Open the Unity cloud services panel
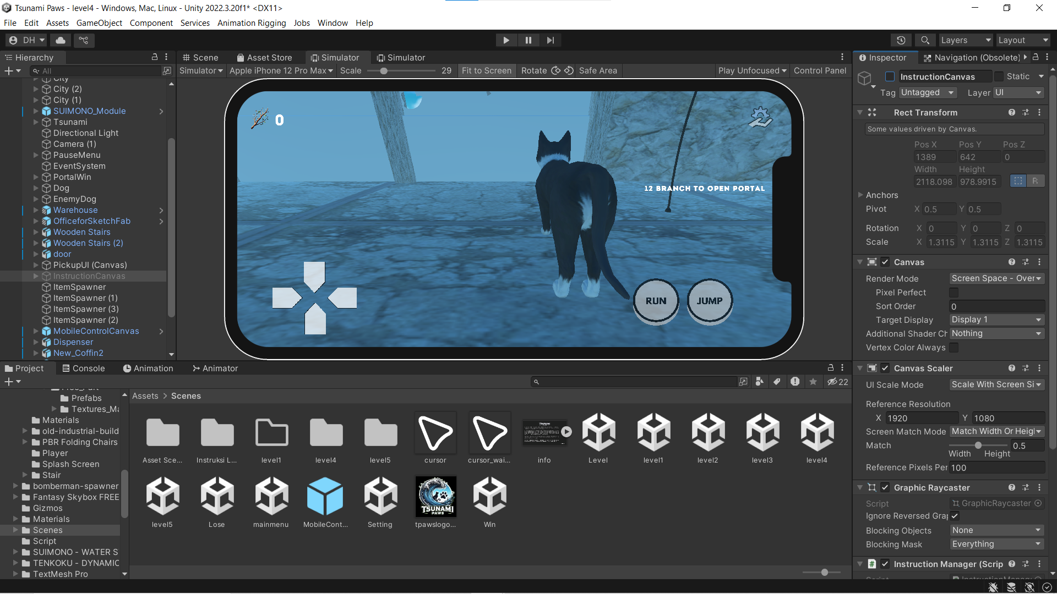 pyautogui.click(x=60, y=40)
